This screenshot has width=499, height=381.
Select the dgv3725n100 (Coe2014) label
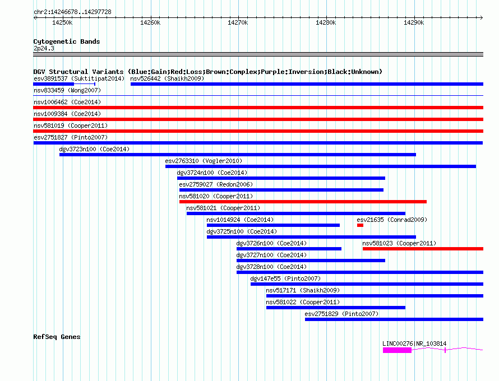(x=242, y=231)
